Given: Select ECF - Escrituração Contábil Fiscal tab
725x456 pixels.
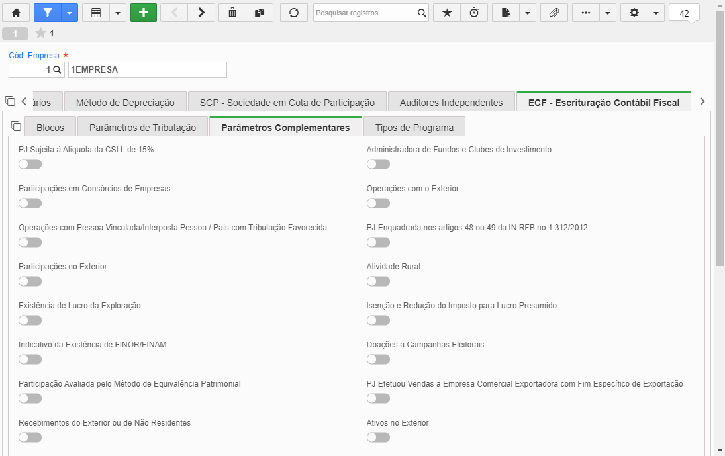Looking at the screenshot, I should click(604, 102).
